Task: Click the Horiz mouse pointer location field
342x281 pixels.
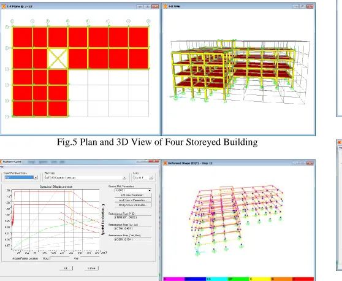Action: [59, 258]
